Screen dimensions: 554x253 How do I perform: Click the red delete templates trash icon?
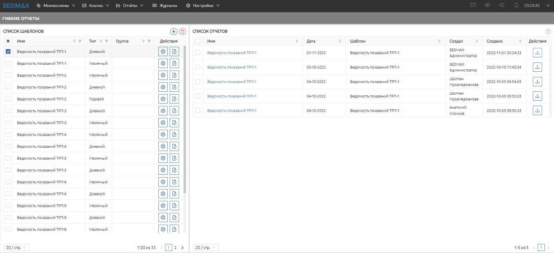click(182, 32)
